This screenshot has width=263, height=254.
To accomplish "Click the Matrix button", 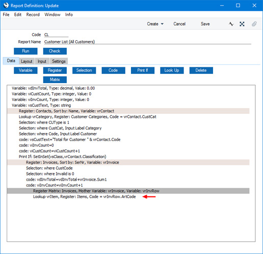I will (55, 80).
